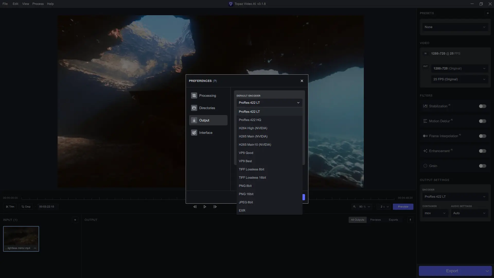
Task: Click the Processing preferences icon
Action: click(x=194, y=95)
